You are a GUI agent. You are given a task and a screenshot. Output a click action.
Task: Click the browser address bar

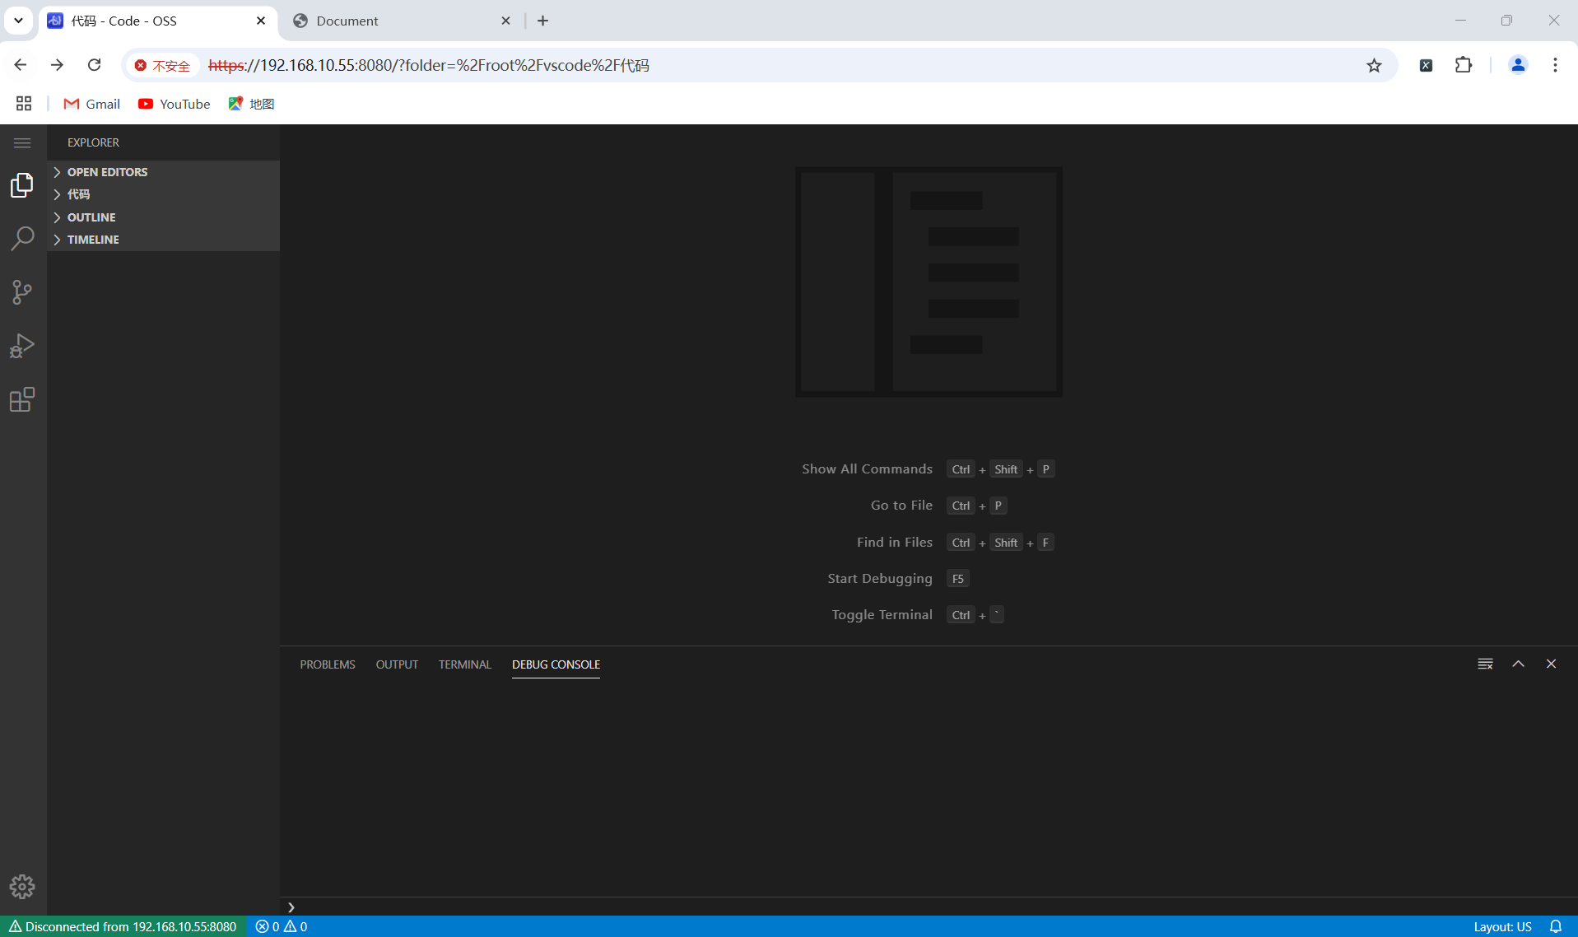[x=741, y=65]
